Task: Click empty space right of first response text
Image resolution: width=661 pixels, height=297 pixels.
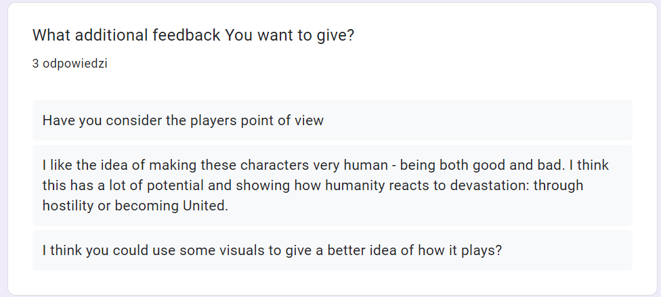Action: [x=476, y=120]
